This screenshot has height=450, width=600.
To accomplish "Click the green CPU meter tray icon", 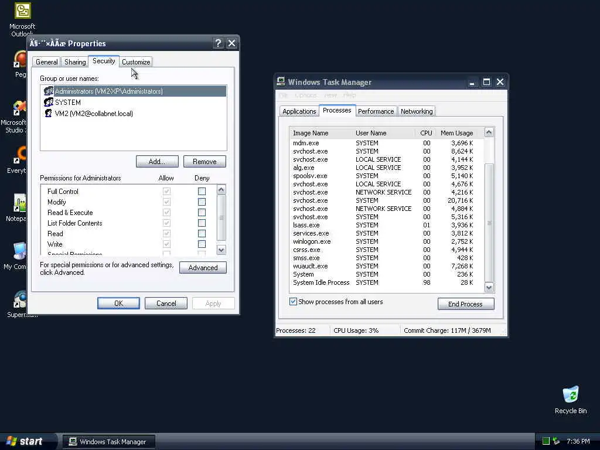I will [x=546, y=441].
